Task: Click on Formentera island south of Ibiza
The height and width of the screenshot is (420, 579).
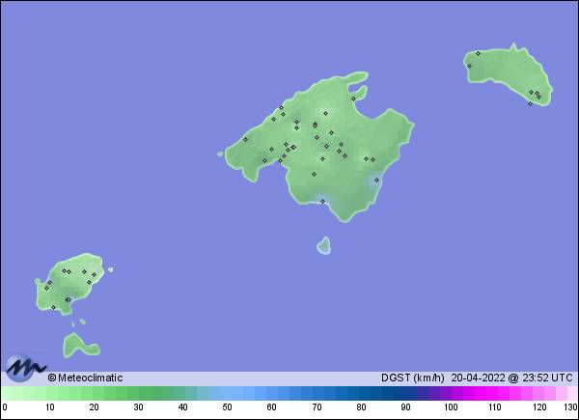Action: [77, 344]
